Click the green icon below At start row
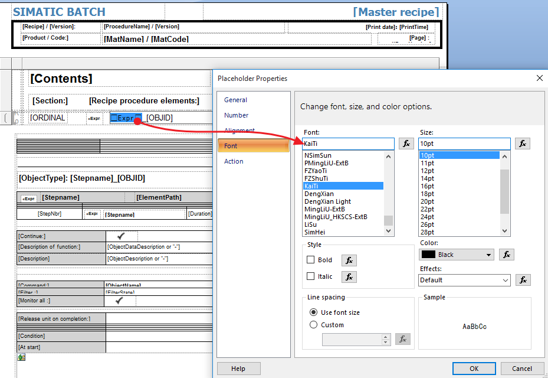Screen dimensions: 548x378 click(x=22, y=357)
